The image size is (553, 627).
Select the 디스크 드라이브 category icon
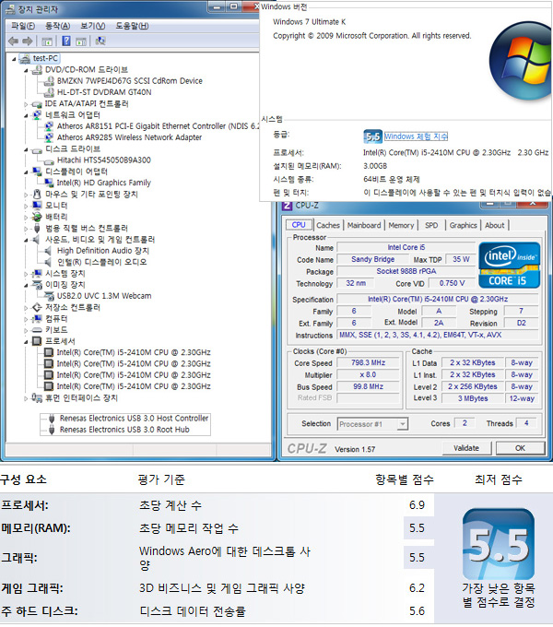(37, 149)
